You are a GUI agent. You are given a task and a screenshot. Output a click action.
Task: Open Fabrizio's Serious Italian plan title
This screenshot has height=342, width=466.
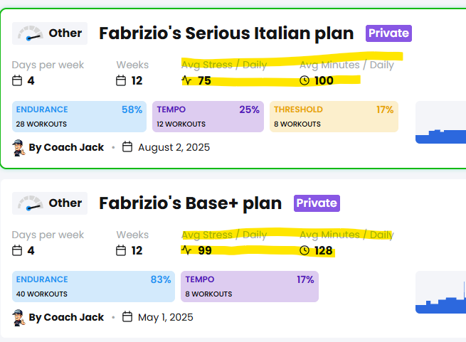point(226,33)
